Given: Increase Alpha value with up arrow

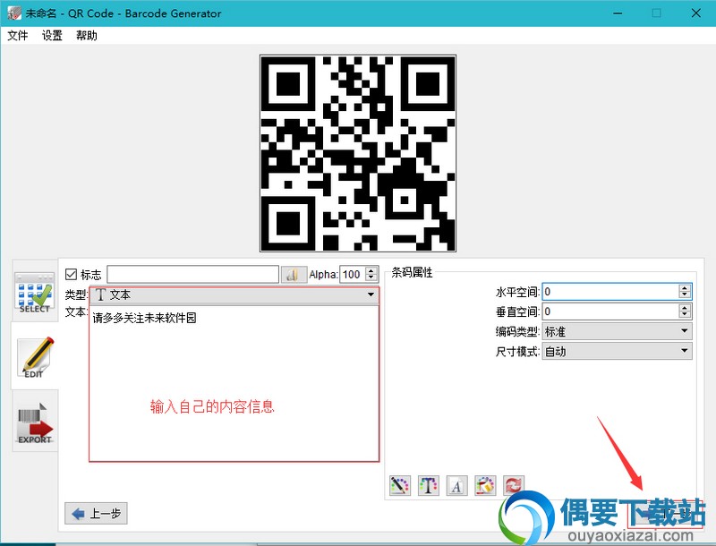Looking at the screenshot, I should point(371,270).
